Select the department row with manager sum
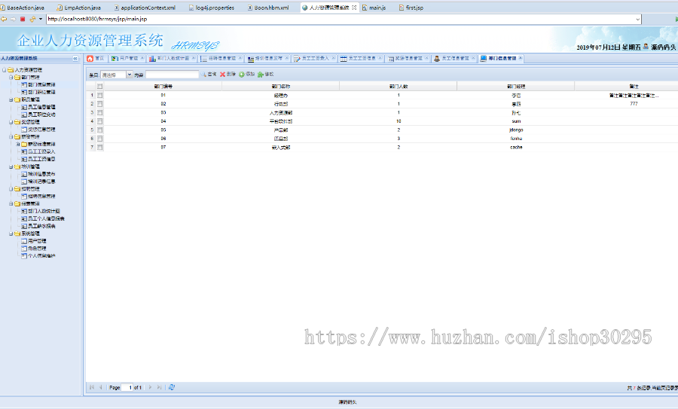This screenshot has width=678, height=409. pyautogui.click(x=382, y=121)
